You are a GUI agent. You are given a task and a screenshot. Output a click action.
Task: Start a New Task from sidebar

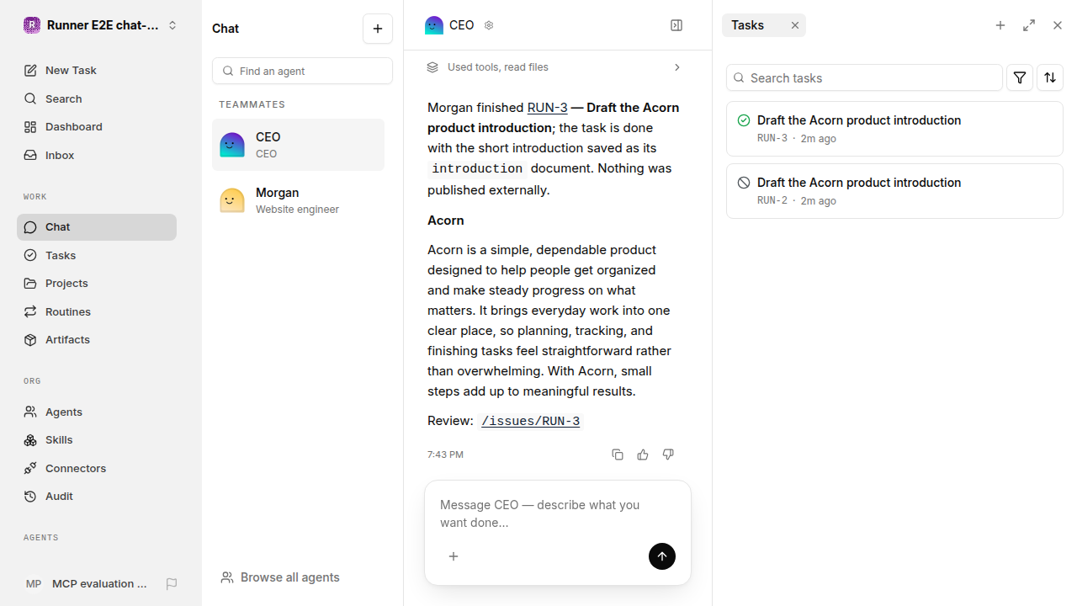click(x=97, y=71)
